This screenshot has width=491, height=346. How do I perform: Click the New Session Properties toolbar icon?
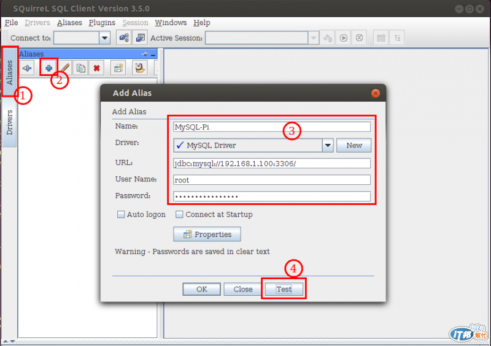[x=140, y=38]
